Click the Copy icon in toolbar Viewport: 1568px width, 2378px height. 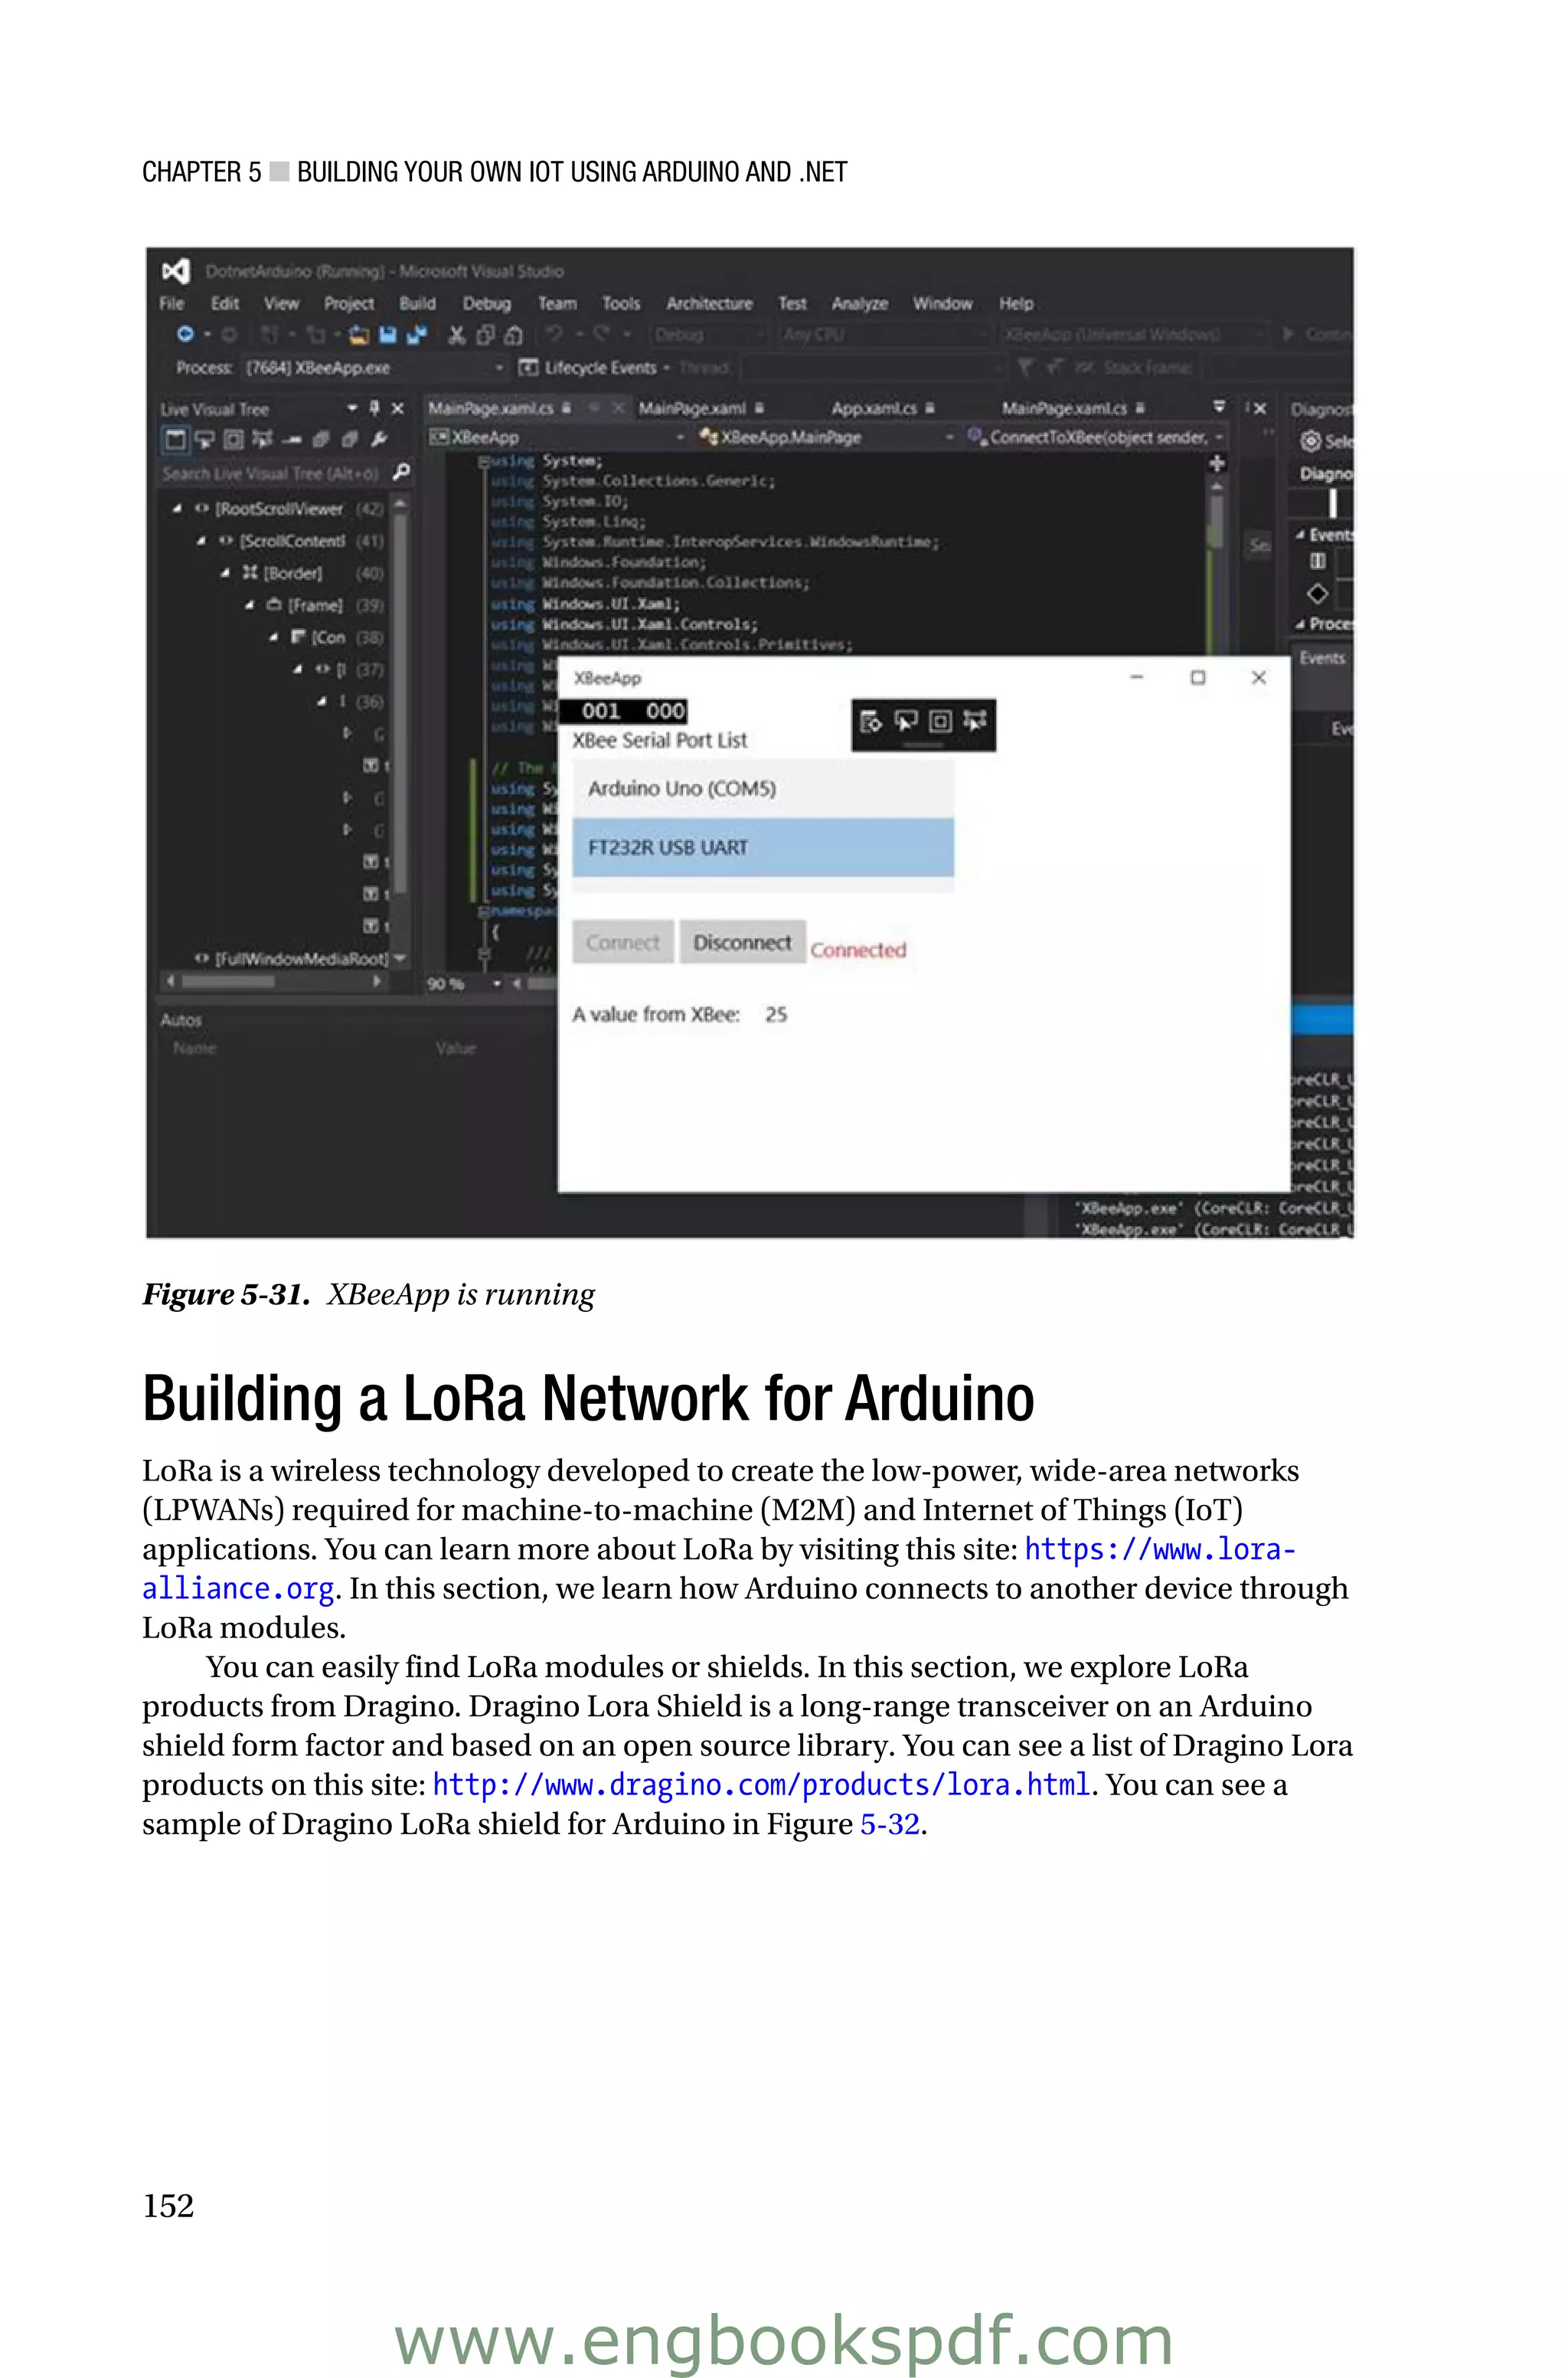tap(485, 335)
